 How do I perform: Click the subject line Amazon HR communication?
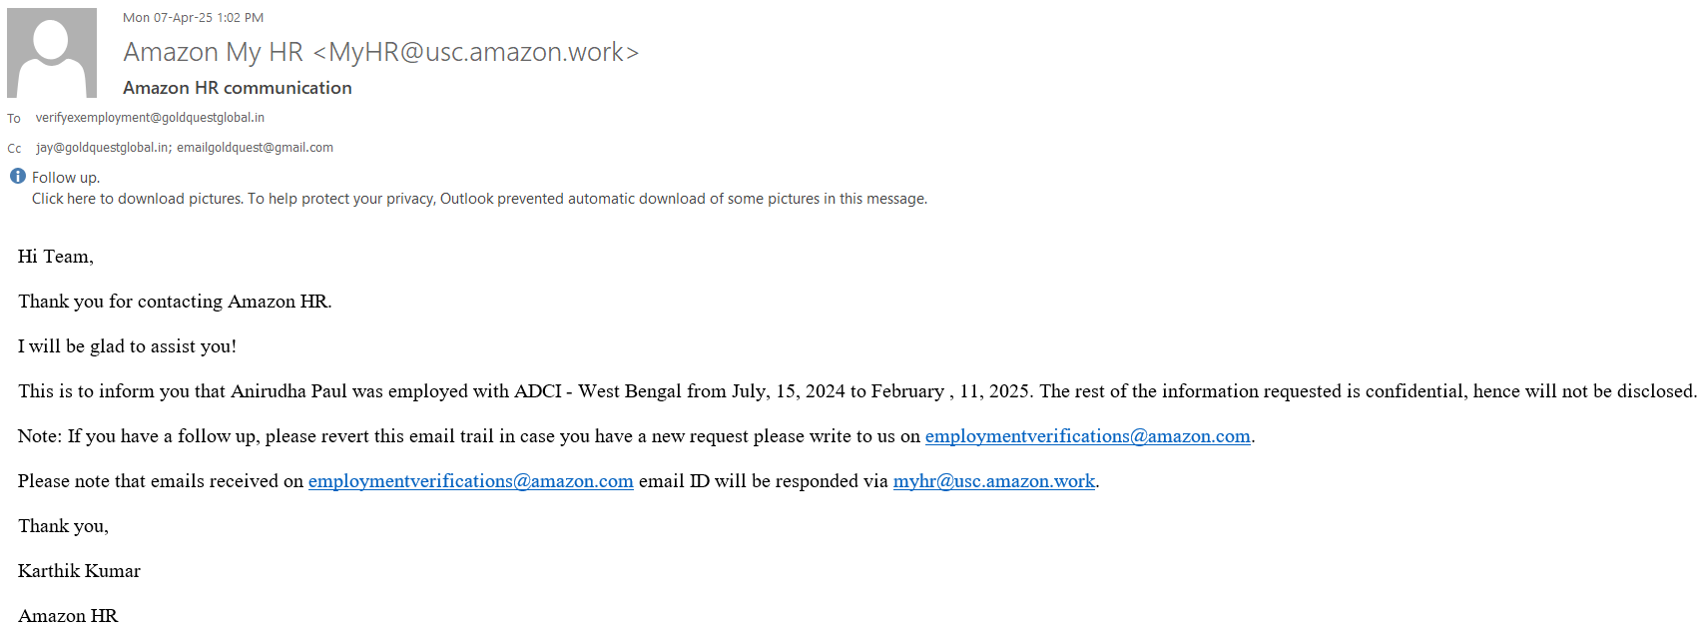(x=238, y=88)
